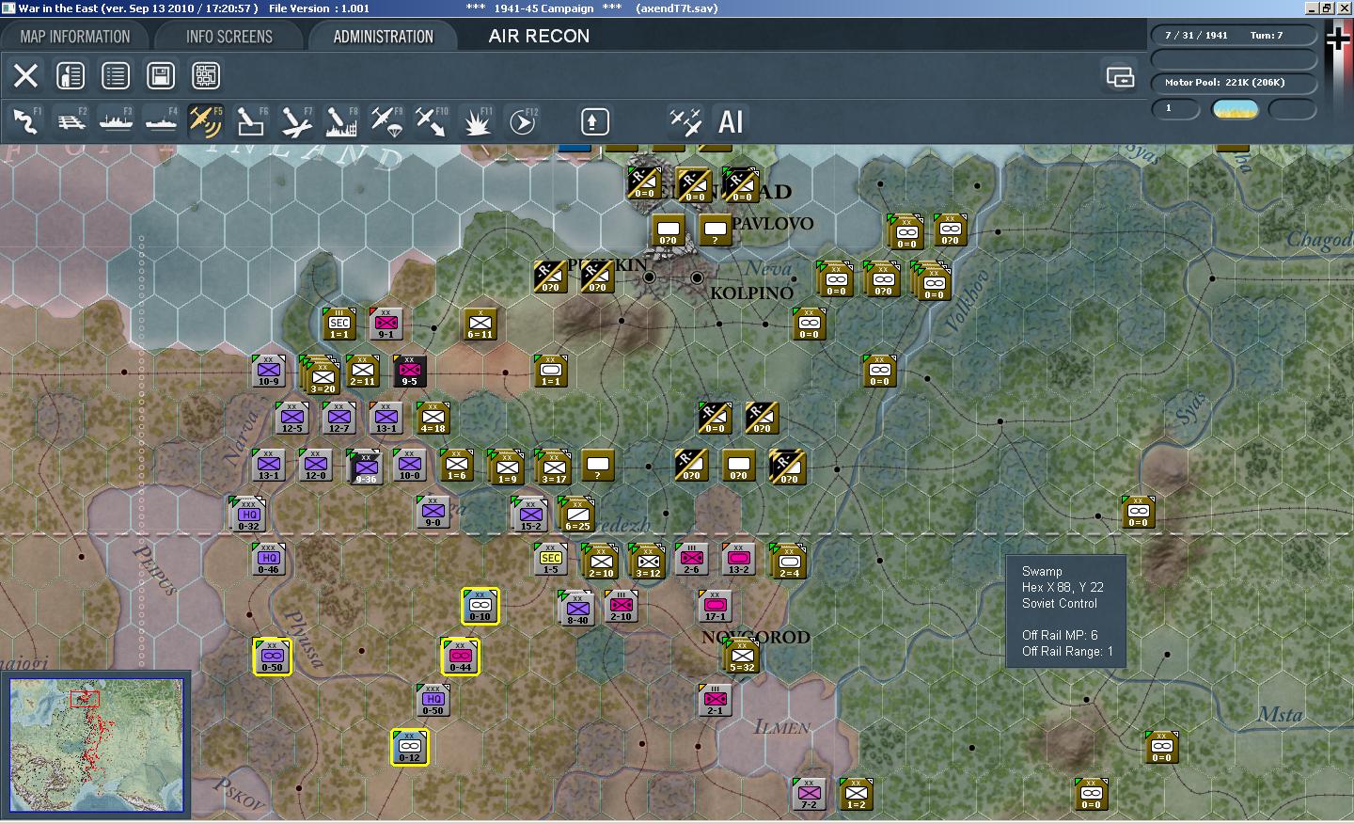Open the order of battle list icon

pyautogui.click(x=116, y=75)
